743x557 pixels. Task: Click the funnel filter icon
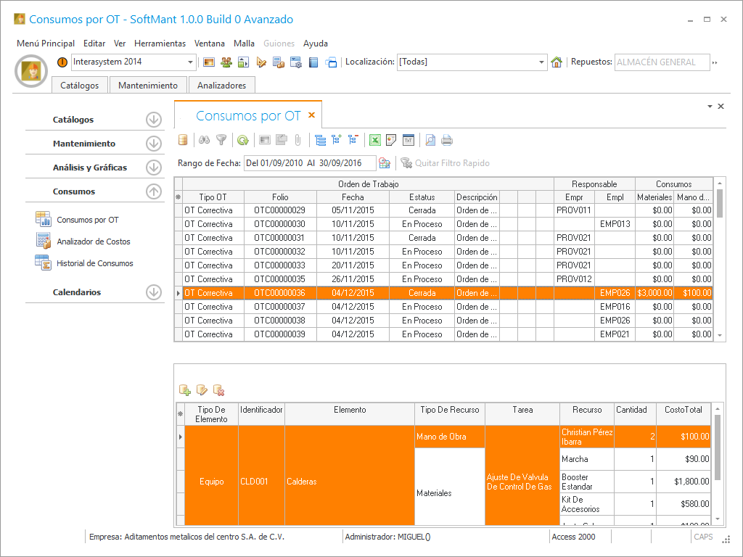point(221,141)
